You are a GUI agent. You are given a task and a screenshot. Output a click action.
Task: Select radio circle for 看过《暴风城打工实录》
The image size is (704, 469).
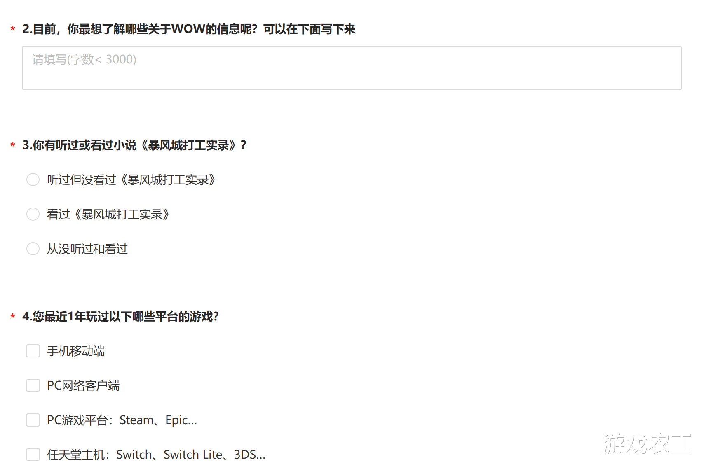33,214
